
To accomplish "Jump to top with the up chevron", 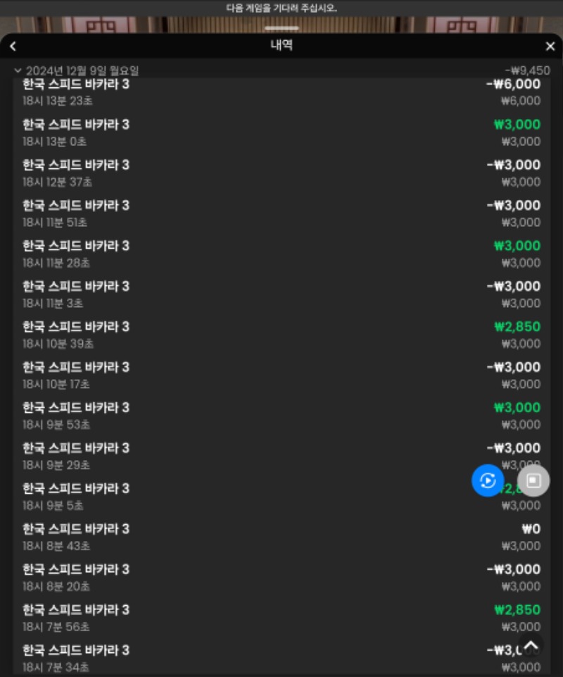I will pos(531,645).
